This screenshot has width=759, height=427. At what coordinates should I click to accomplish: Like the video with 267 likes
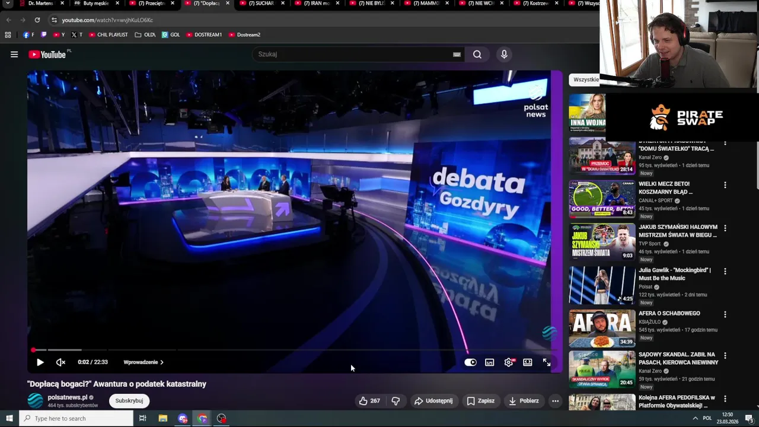[x=369, y=401]
